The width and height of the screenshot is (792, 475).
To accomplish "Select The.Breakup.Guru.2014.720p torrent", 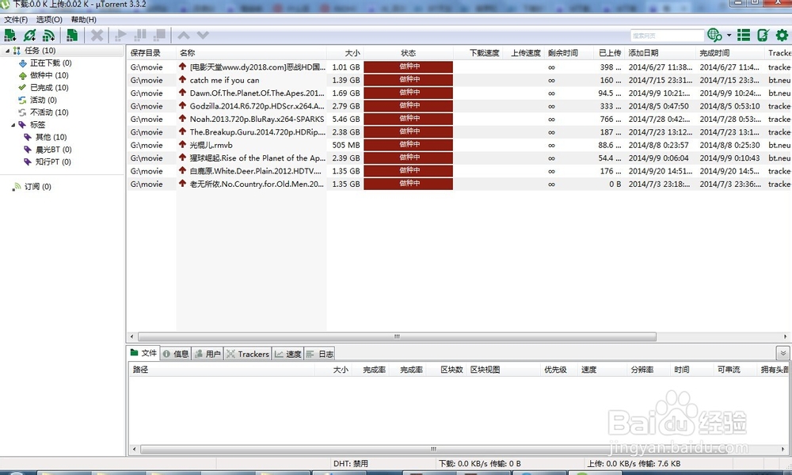I will [x=459, y=131].
